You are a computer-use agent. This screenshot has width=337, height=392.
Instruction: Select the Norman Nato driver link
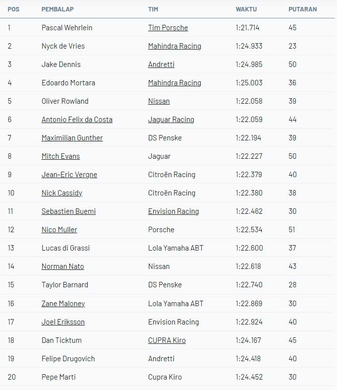(63, 266)
